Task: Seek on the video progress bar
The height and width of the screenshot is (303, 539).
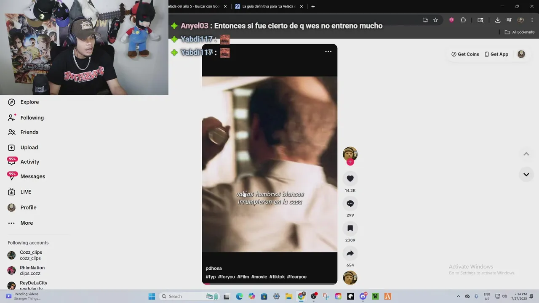Action: tap(269, 284)
